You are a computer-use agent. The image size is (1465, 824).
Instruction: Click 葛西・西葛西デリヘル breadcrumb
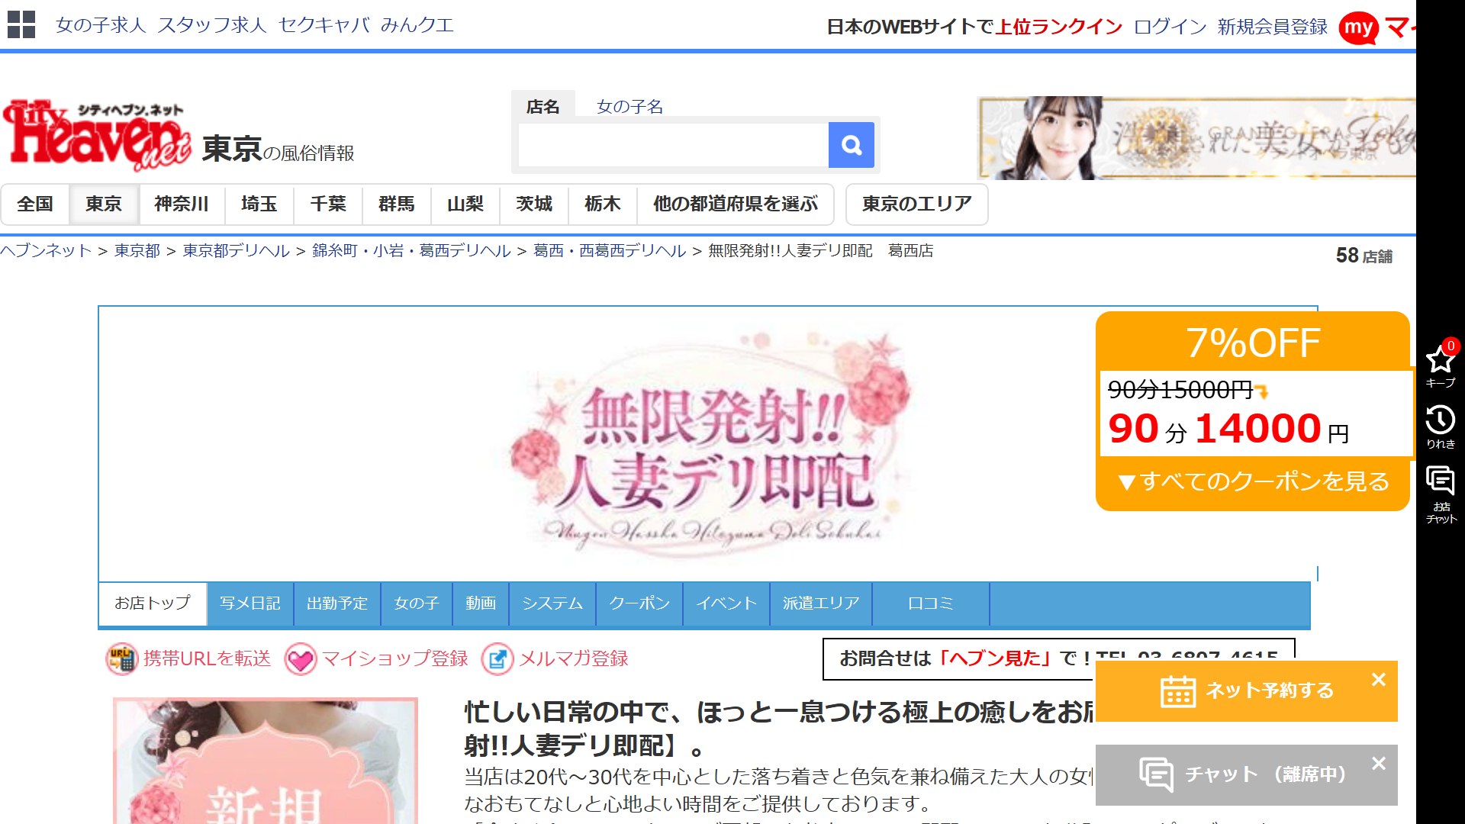610,250
